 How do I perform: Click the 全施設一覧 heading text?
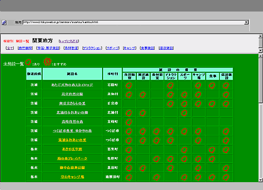(x=13, y=64)
